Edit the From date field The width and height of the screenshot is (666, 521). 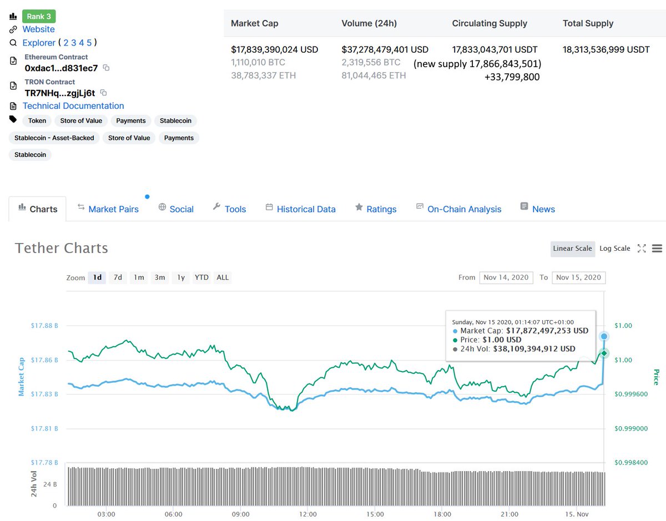pyautogui.click(x=506, y=277)
